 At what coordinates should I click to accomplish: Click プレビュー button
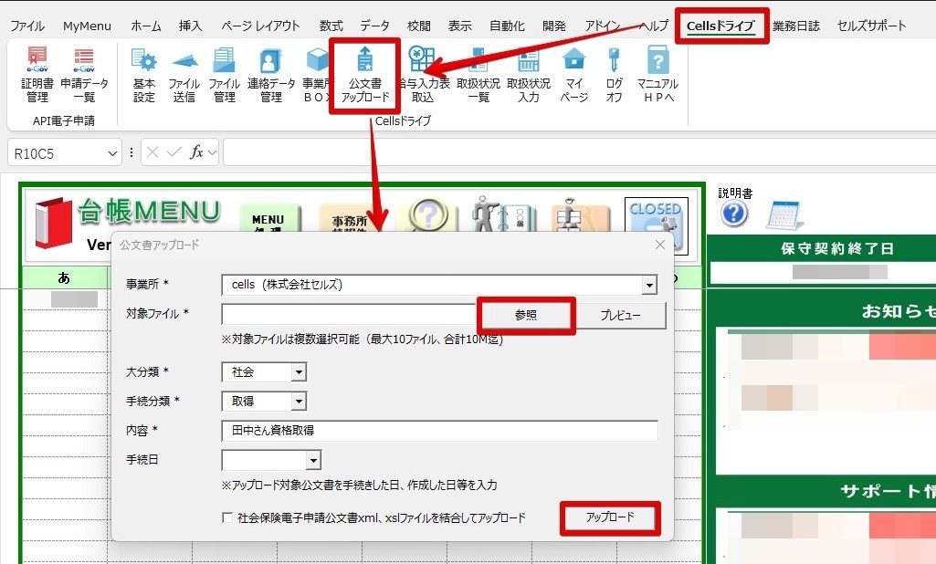pos(621,315)
